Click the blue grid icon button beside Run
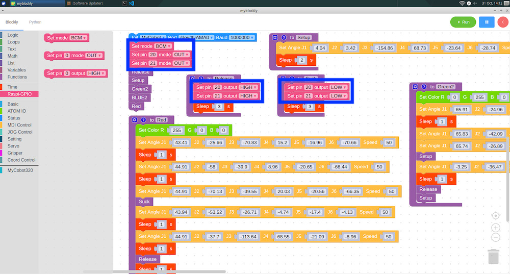 click(487, 22)
